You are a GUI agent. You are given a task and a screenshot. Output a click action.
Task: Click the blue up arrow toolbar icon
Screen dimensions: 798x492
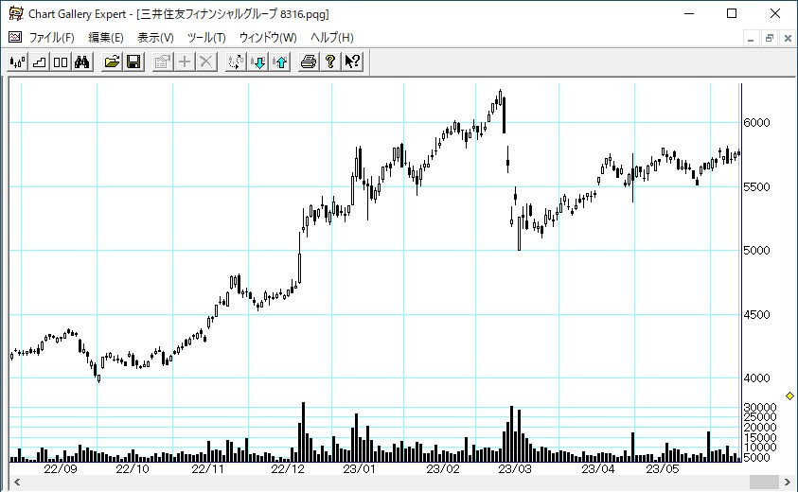(279, 62)
